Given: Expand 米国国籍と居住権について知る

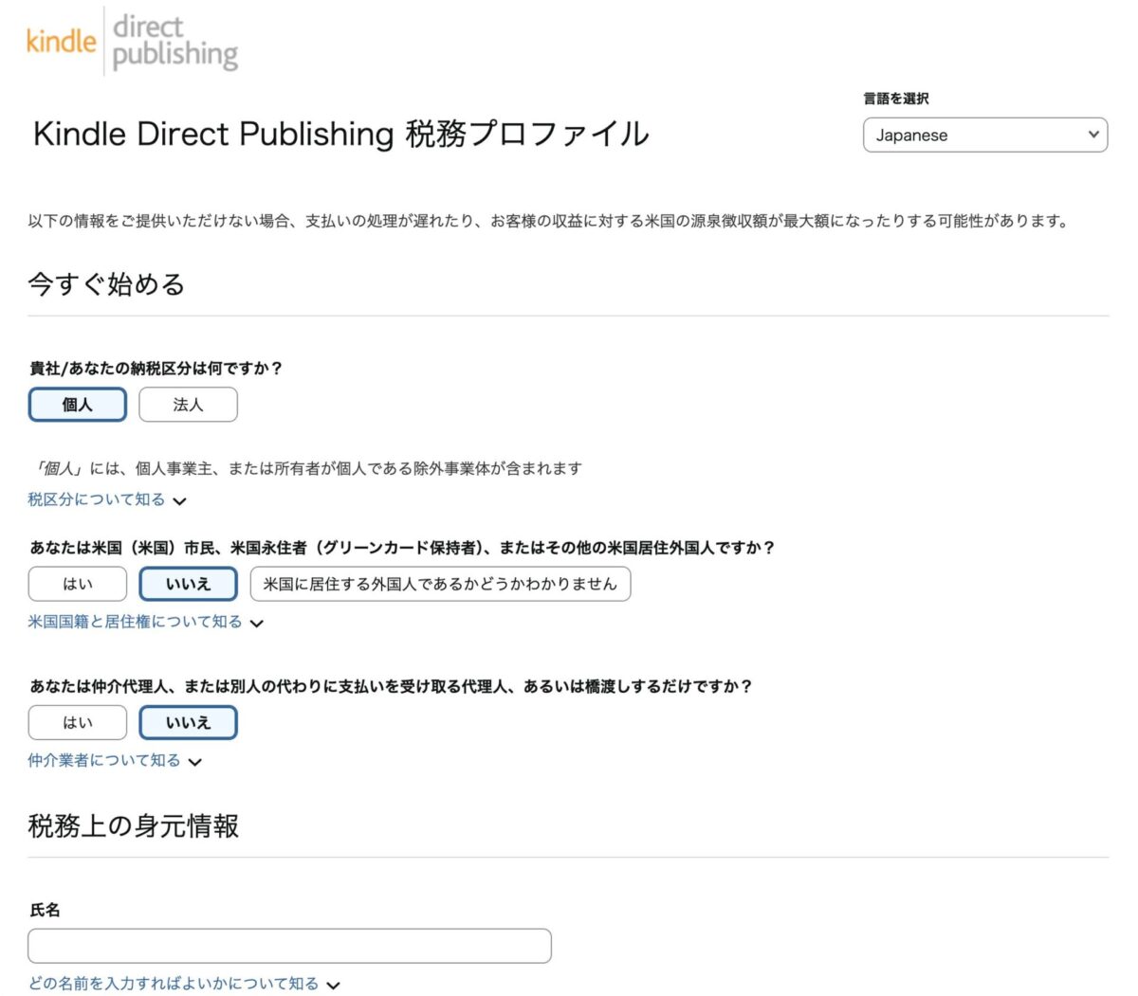Looking at the screenshot, I should (135, 622).
